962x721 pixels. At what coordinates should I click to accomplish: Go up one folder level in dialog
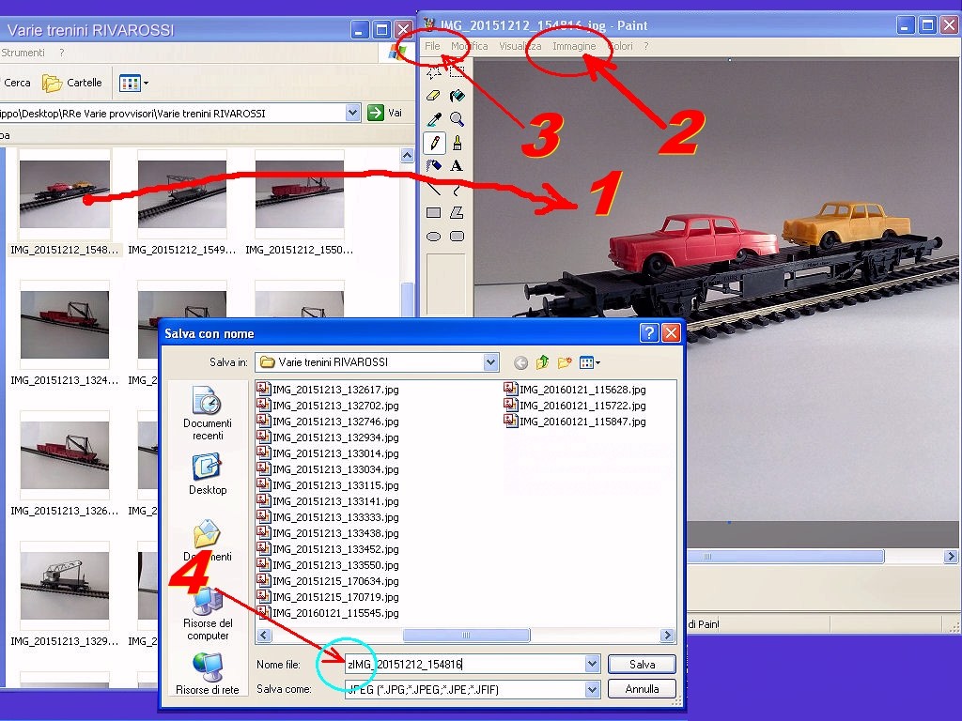542,363
